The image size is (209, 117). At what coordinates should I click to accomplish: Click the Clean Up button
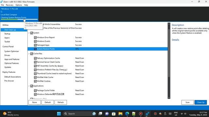(x=201, y=102)
